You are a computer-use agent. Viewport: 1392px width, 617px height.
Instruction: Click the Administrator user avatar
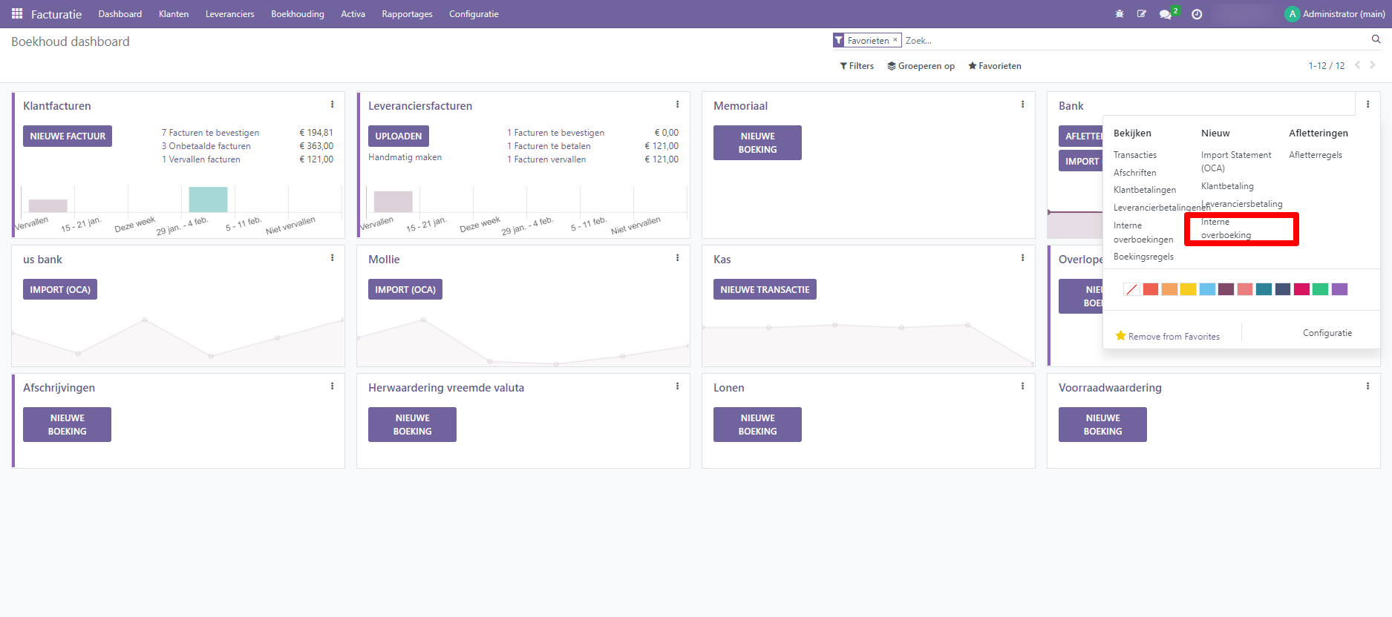tap(1293, 14)
